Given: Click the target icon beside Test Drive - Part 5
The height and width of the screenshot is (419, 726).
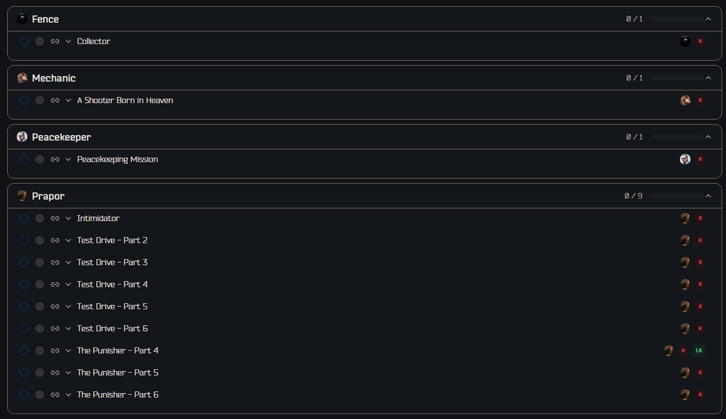Looking at the screenshot, I should (40, 307).
